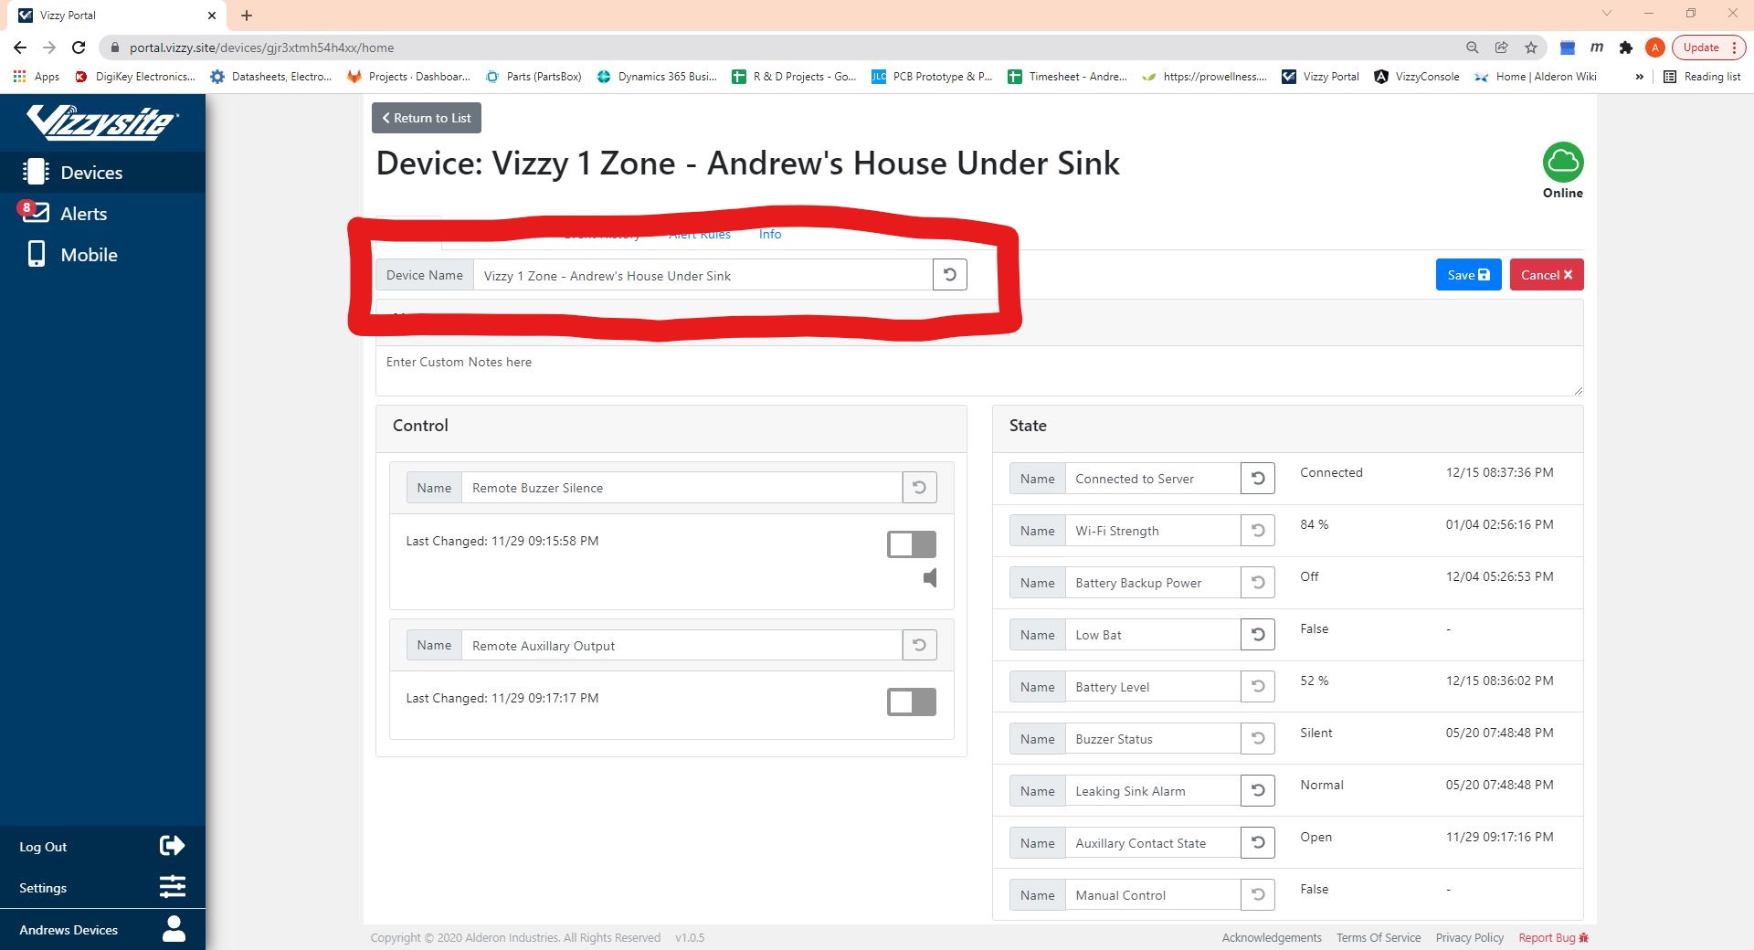The width and height of the screenshot is (1754, 950).
Task: Open Settings from the sidebar
Action: (x=102, y=887)
